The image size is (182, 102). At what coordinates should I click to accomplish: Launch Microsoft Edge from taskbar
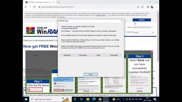94,99
